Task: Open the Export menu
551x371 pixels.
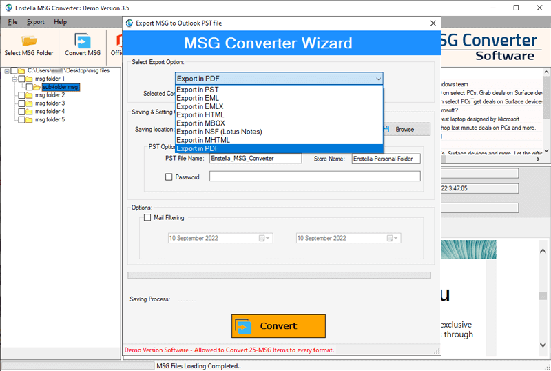Action: [x=36, y=22]
